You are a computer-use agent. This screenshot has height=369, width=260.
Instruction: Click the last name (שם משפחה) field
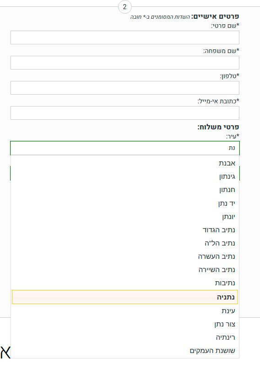[x=125, y=63]
